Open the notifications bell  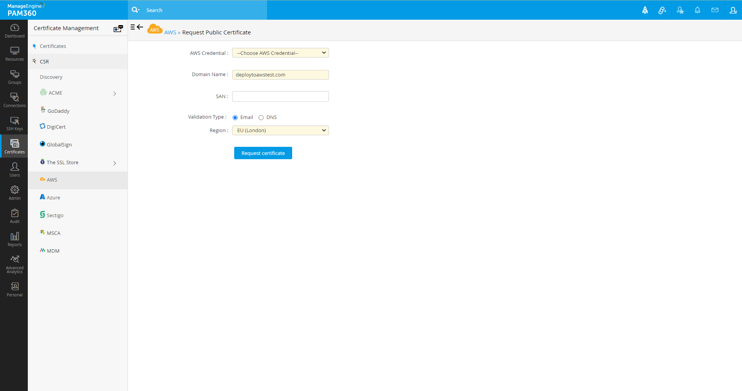point(698,10)
